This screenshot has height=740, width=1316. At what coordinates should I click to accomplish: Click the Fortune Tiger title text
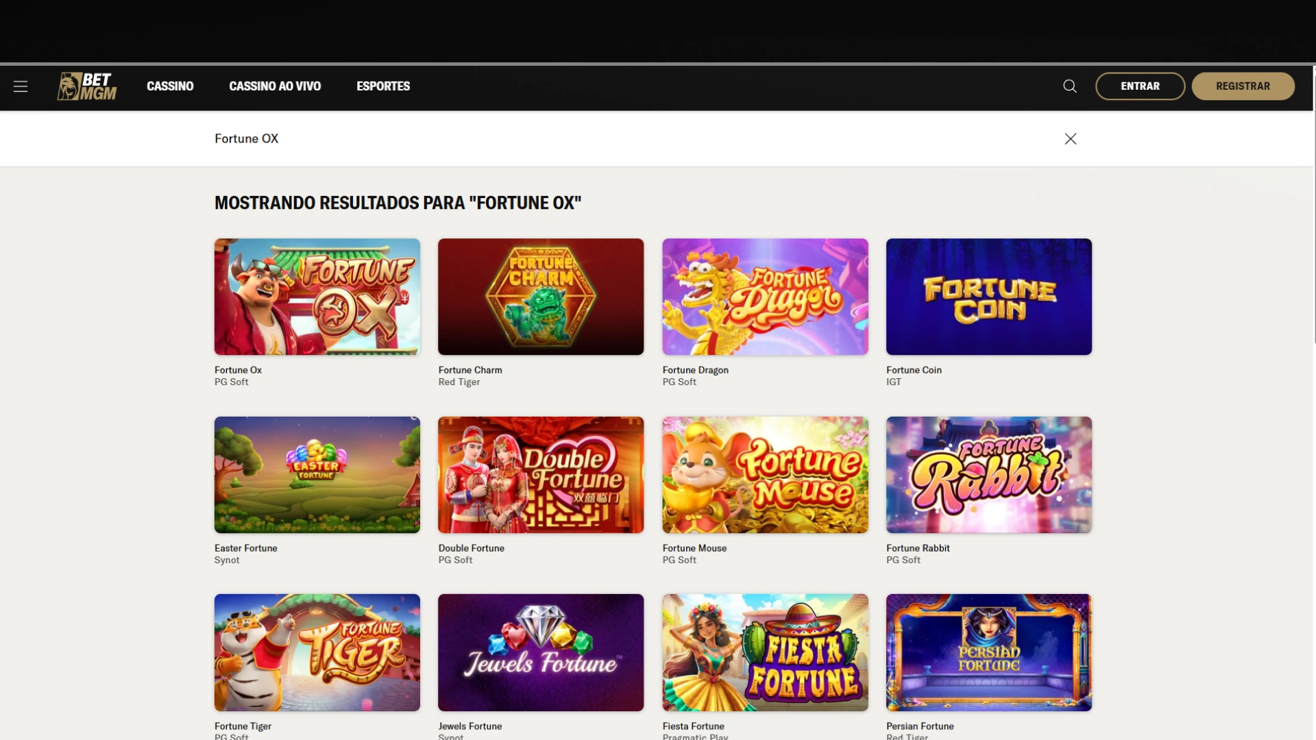pos(243,726)
